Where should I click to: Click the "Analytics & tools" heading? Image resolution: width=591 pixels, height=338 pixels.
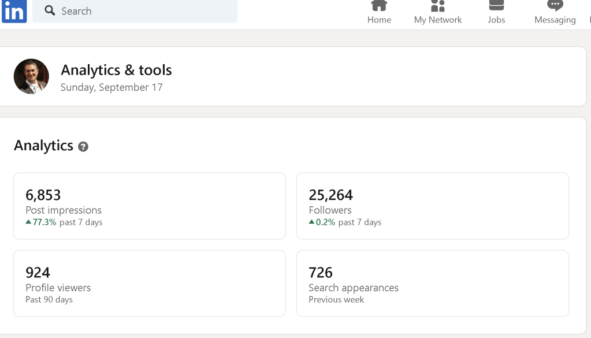click(116, 70)
